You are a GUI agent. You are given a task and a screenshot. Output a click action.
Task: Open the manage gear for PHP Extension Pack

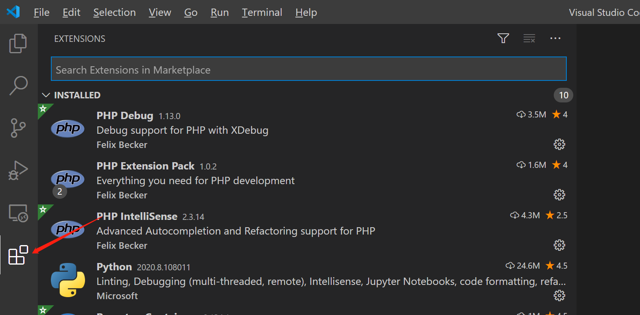point(559,195)
